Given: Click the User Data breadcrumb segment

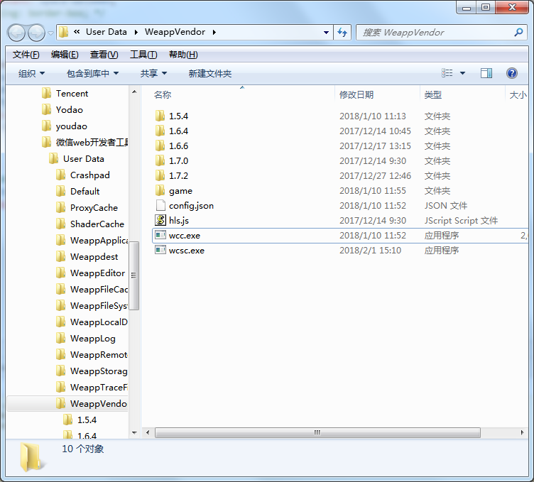Looking at the screenshot, I should [107, 32].
